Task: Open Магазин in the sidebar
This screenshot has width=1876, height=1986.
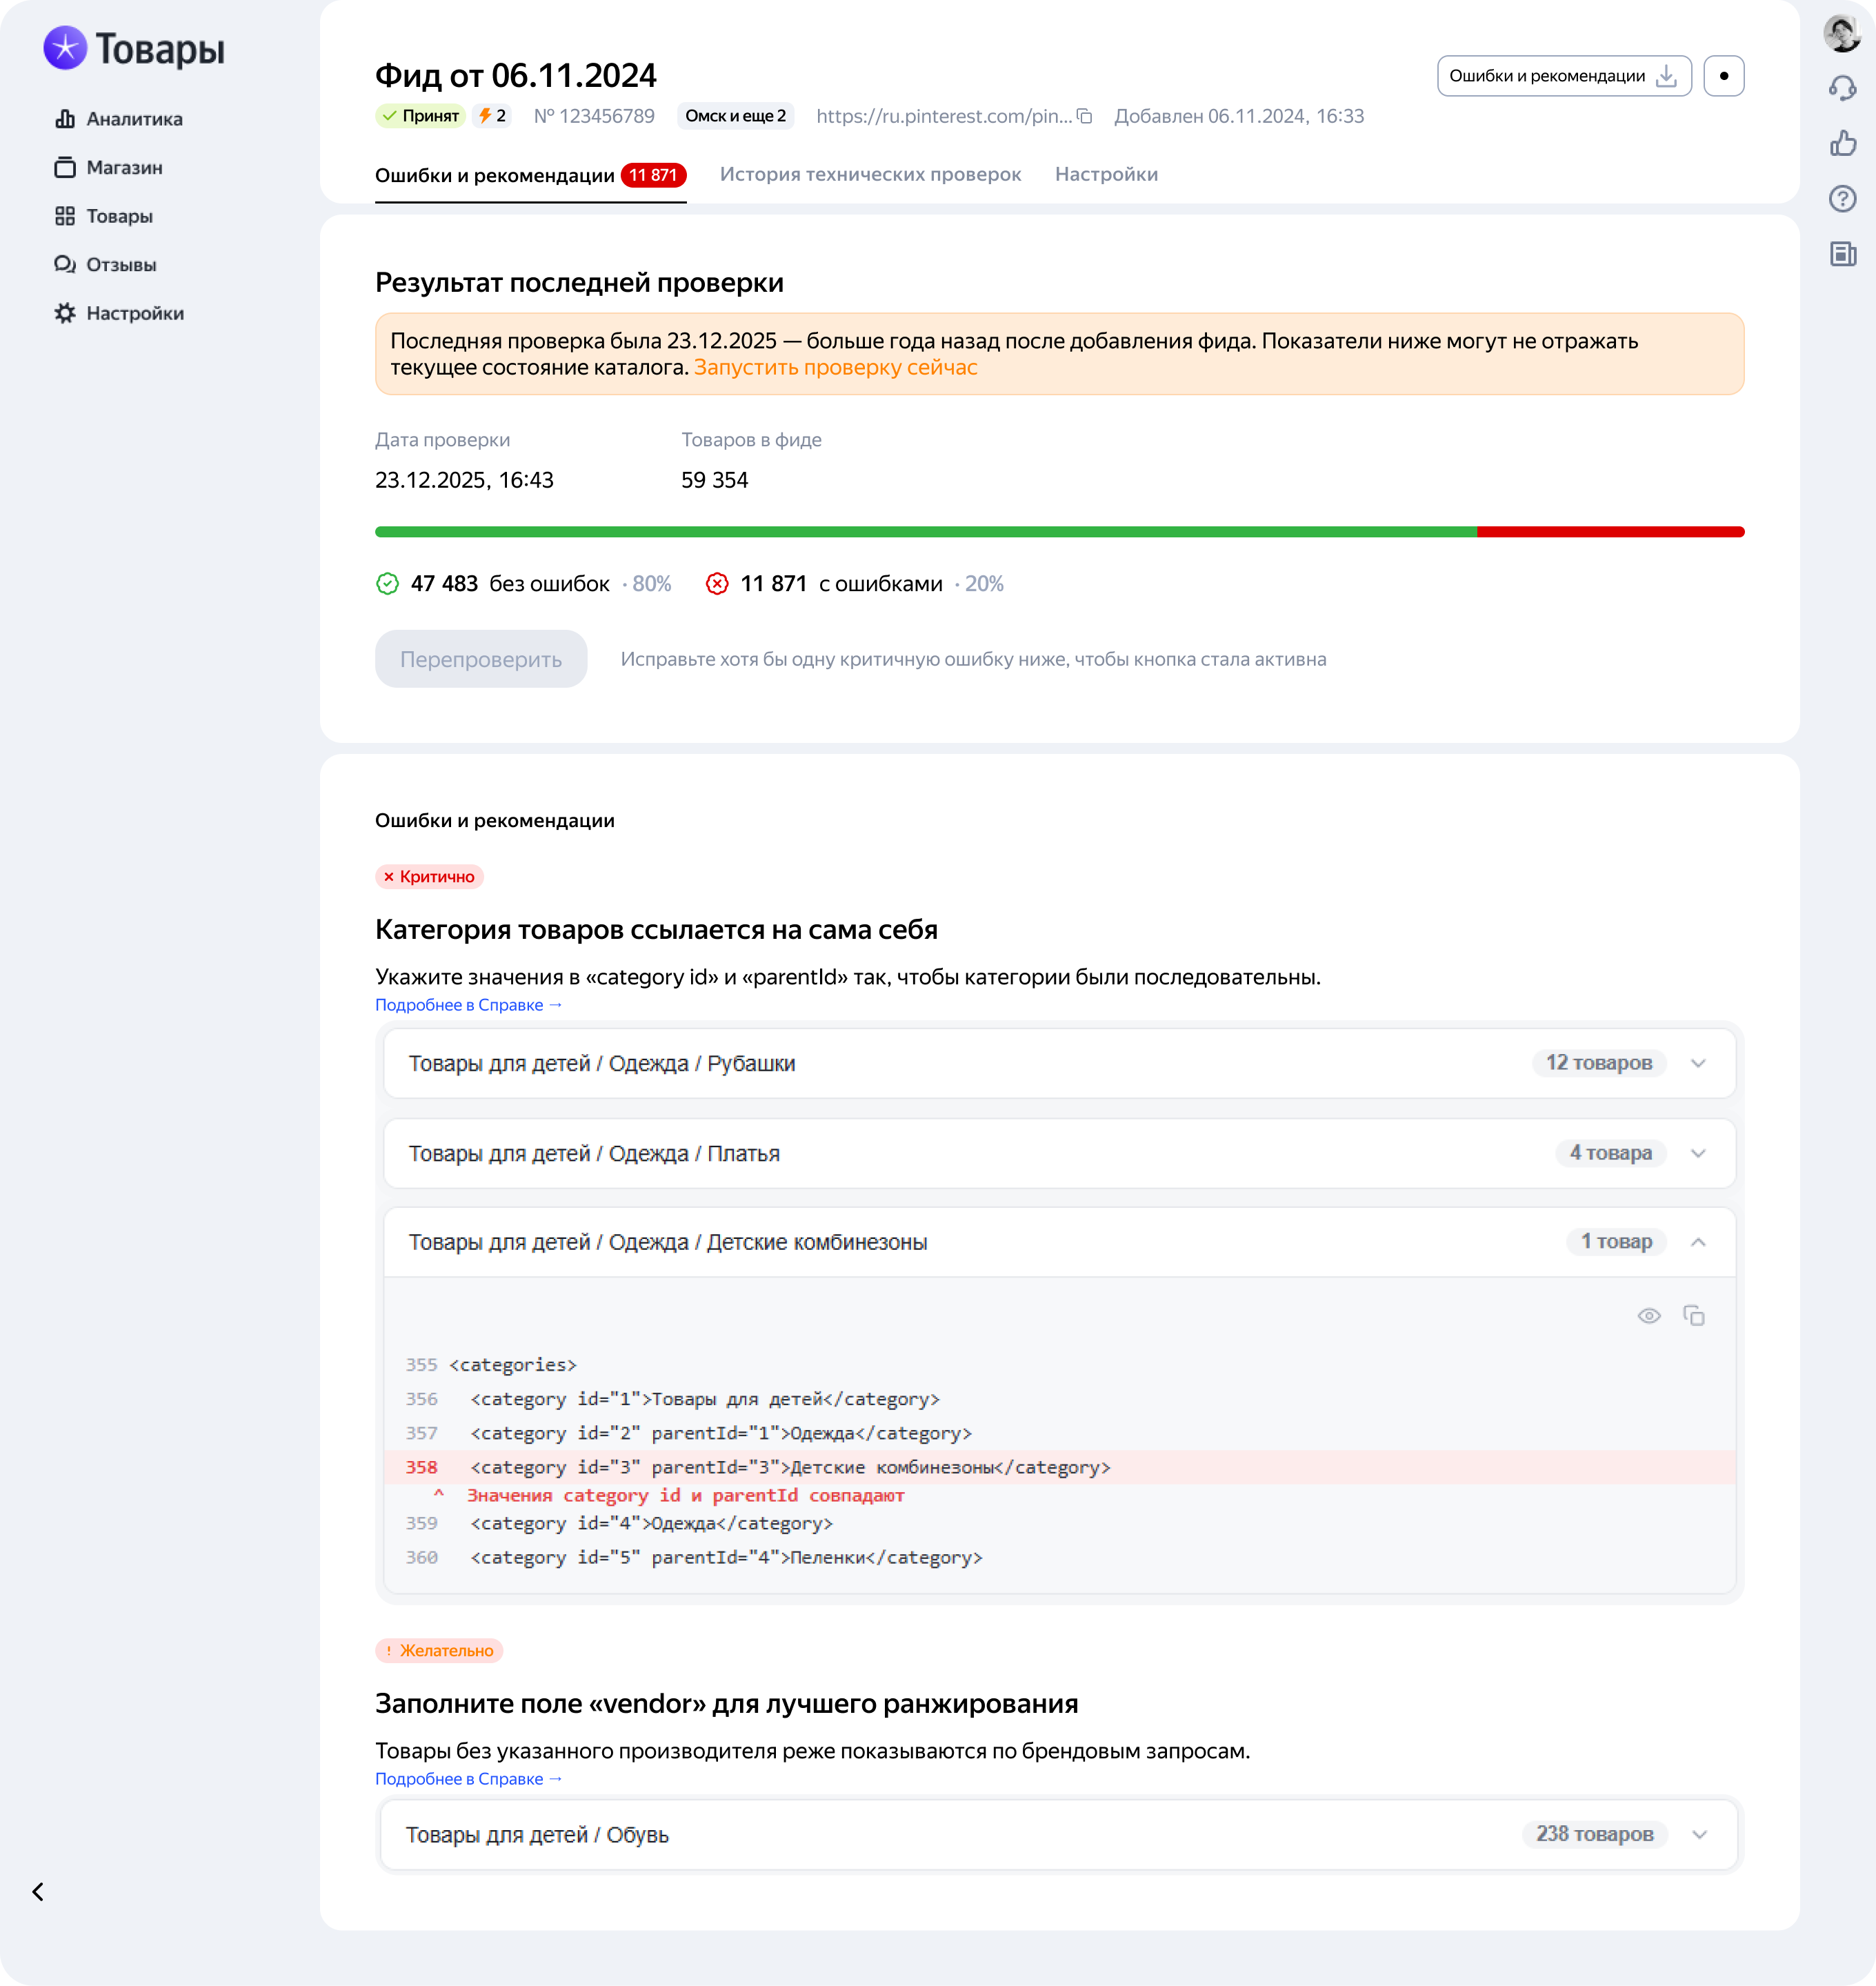Action: pos(108,167)
